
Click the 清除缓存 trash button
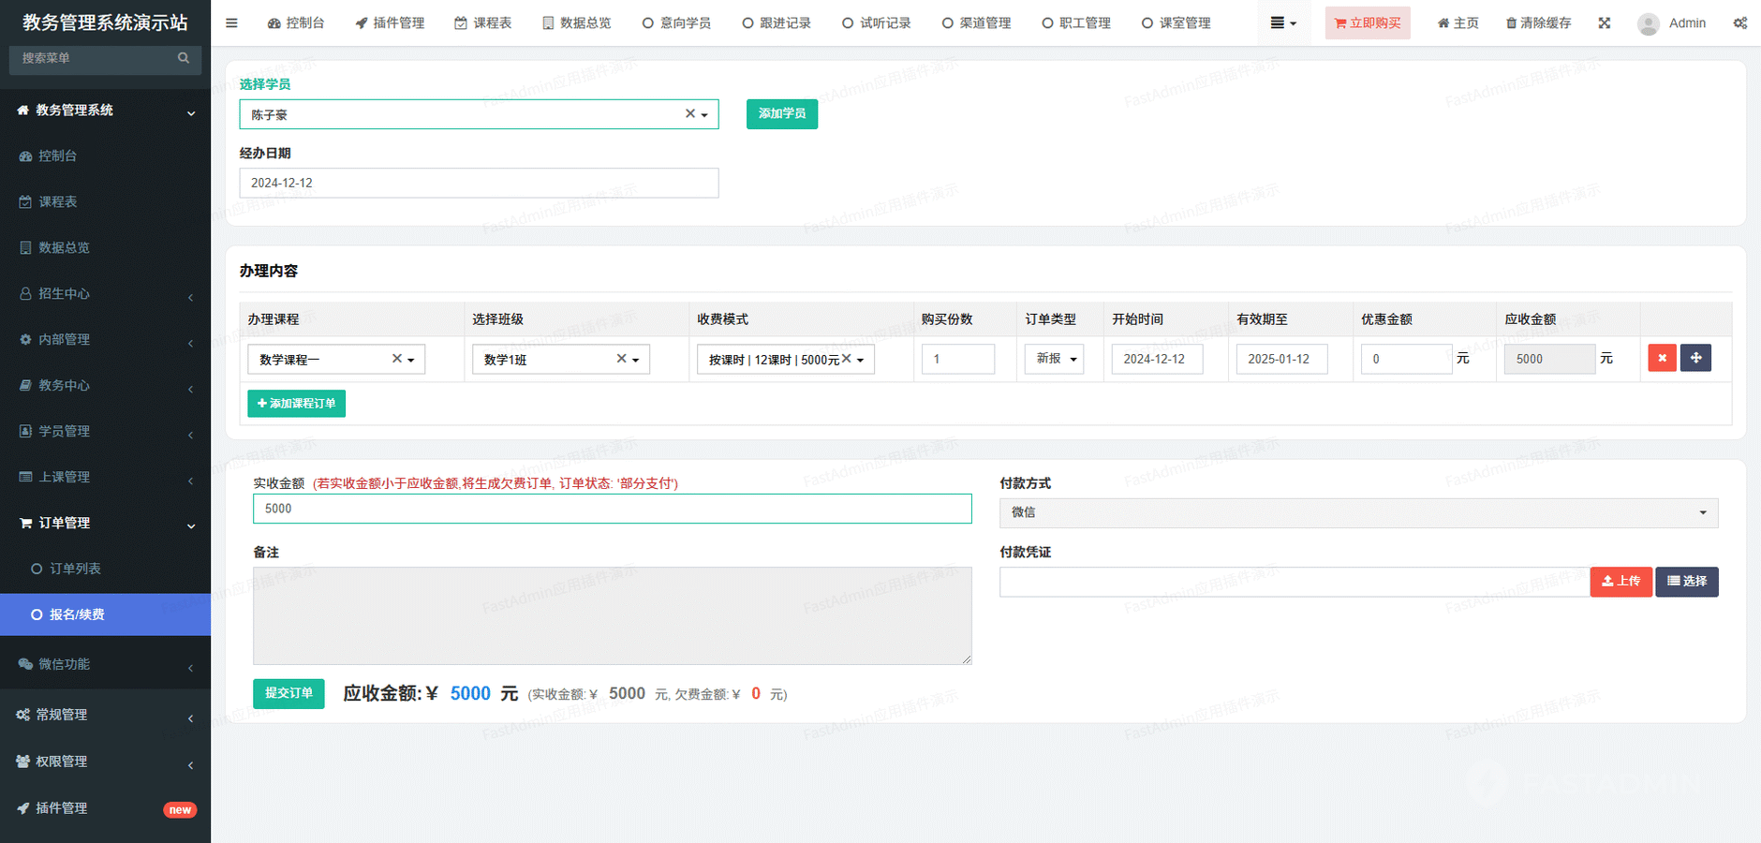pyautogui.click(x=1538, y=23)
